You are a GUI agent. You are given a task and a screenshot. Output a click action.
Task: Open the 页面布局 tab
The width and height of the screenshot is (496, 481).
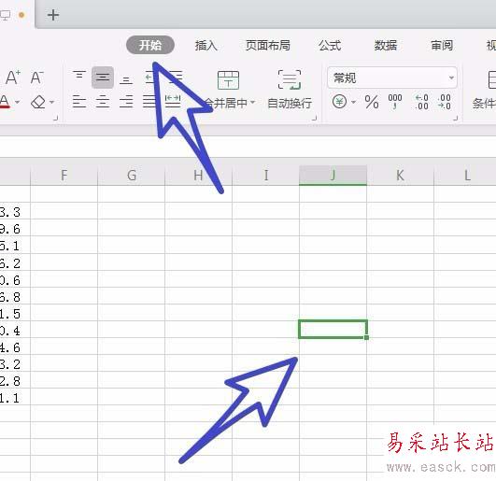click(268, 46)
